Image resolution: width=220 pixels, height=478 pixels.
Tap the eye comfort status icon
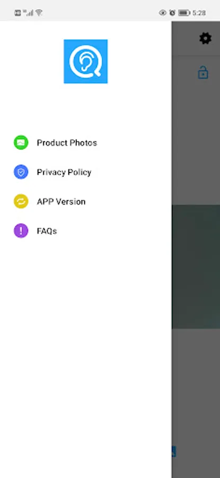[163, 13]
